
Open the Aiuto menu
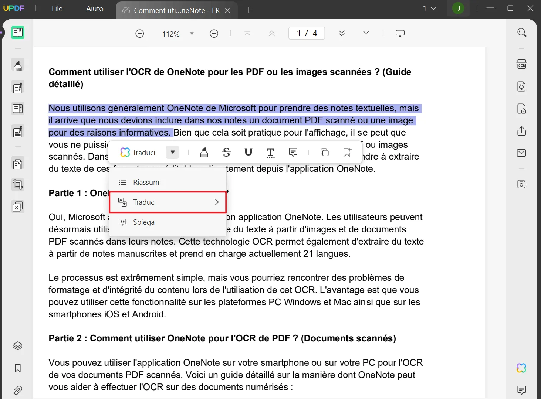click(x=95, y=8)
